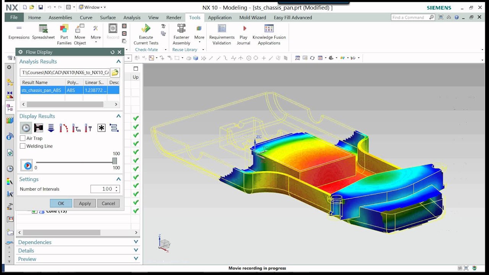The width and height of the screenshot is (489, 275).
Task: Click the WCS orientation triad cube
Action: click(165, 243)
